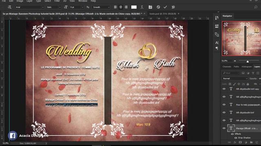This screenshot has width=261, height=146.
Task: Hide 'hfh dbjskbsdinl dnf copy' layer
Action: (224, 89)
